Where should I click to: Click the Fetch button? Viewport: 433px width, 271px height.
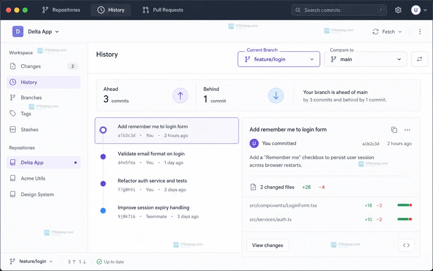[384, 31]
